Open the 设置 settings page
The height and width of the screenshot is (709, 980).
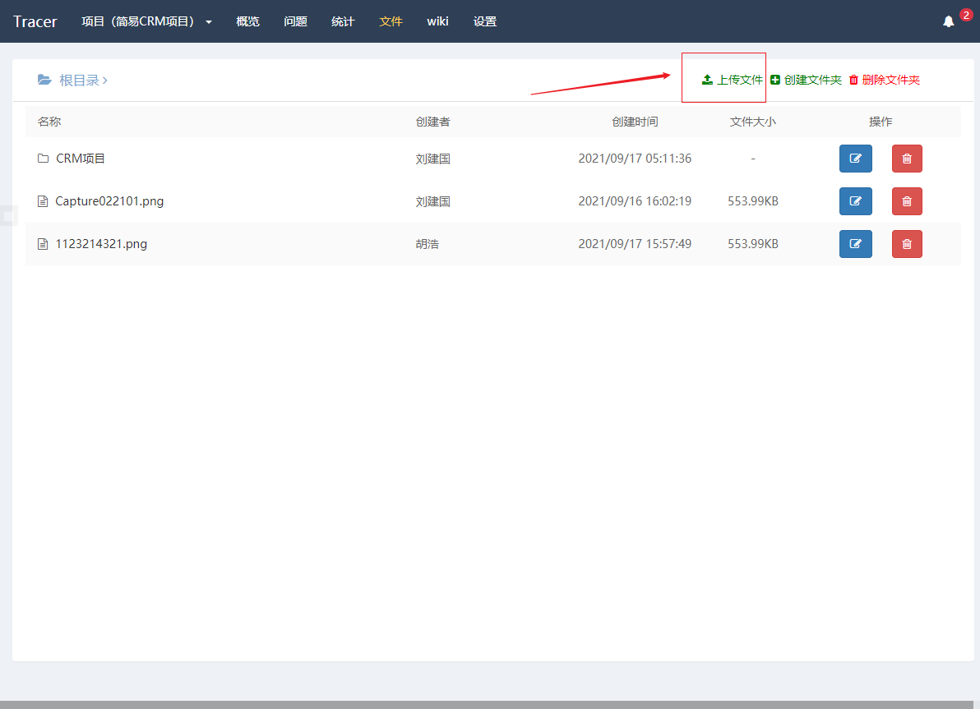(x=485, y=21)
